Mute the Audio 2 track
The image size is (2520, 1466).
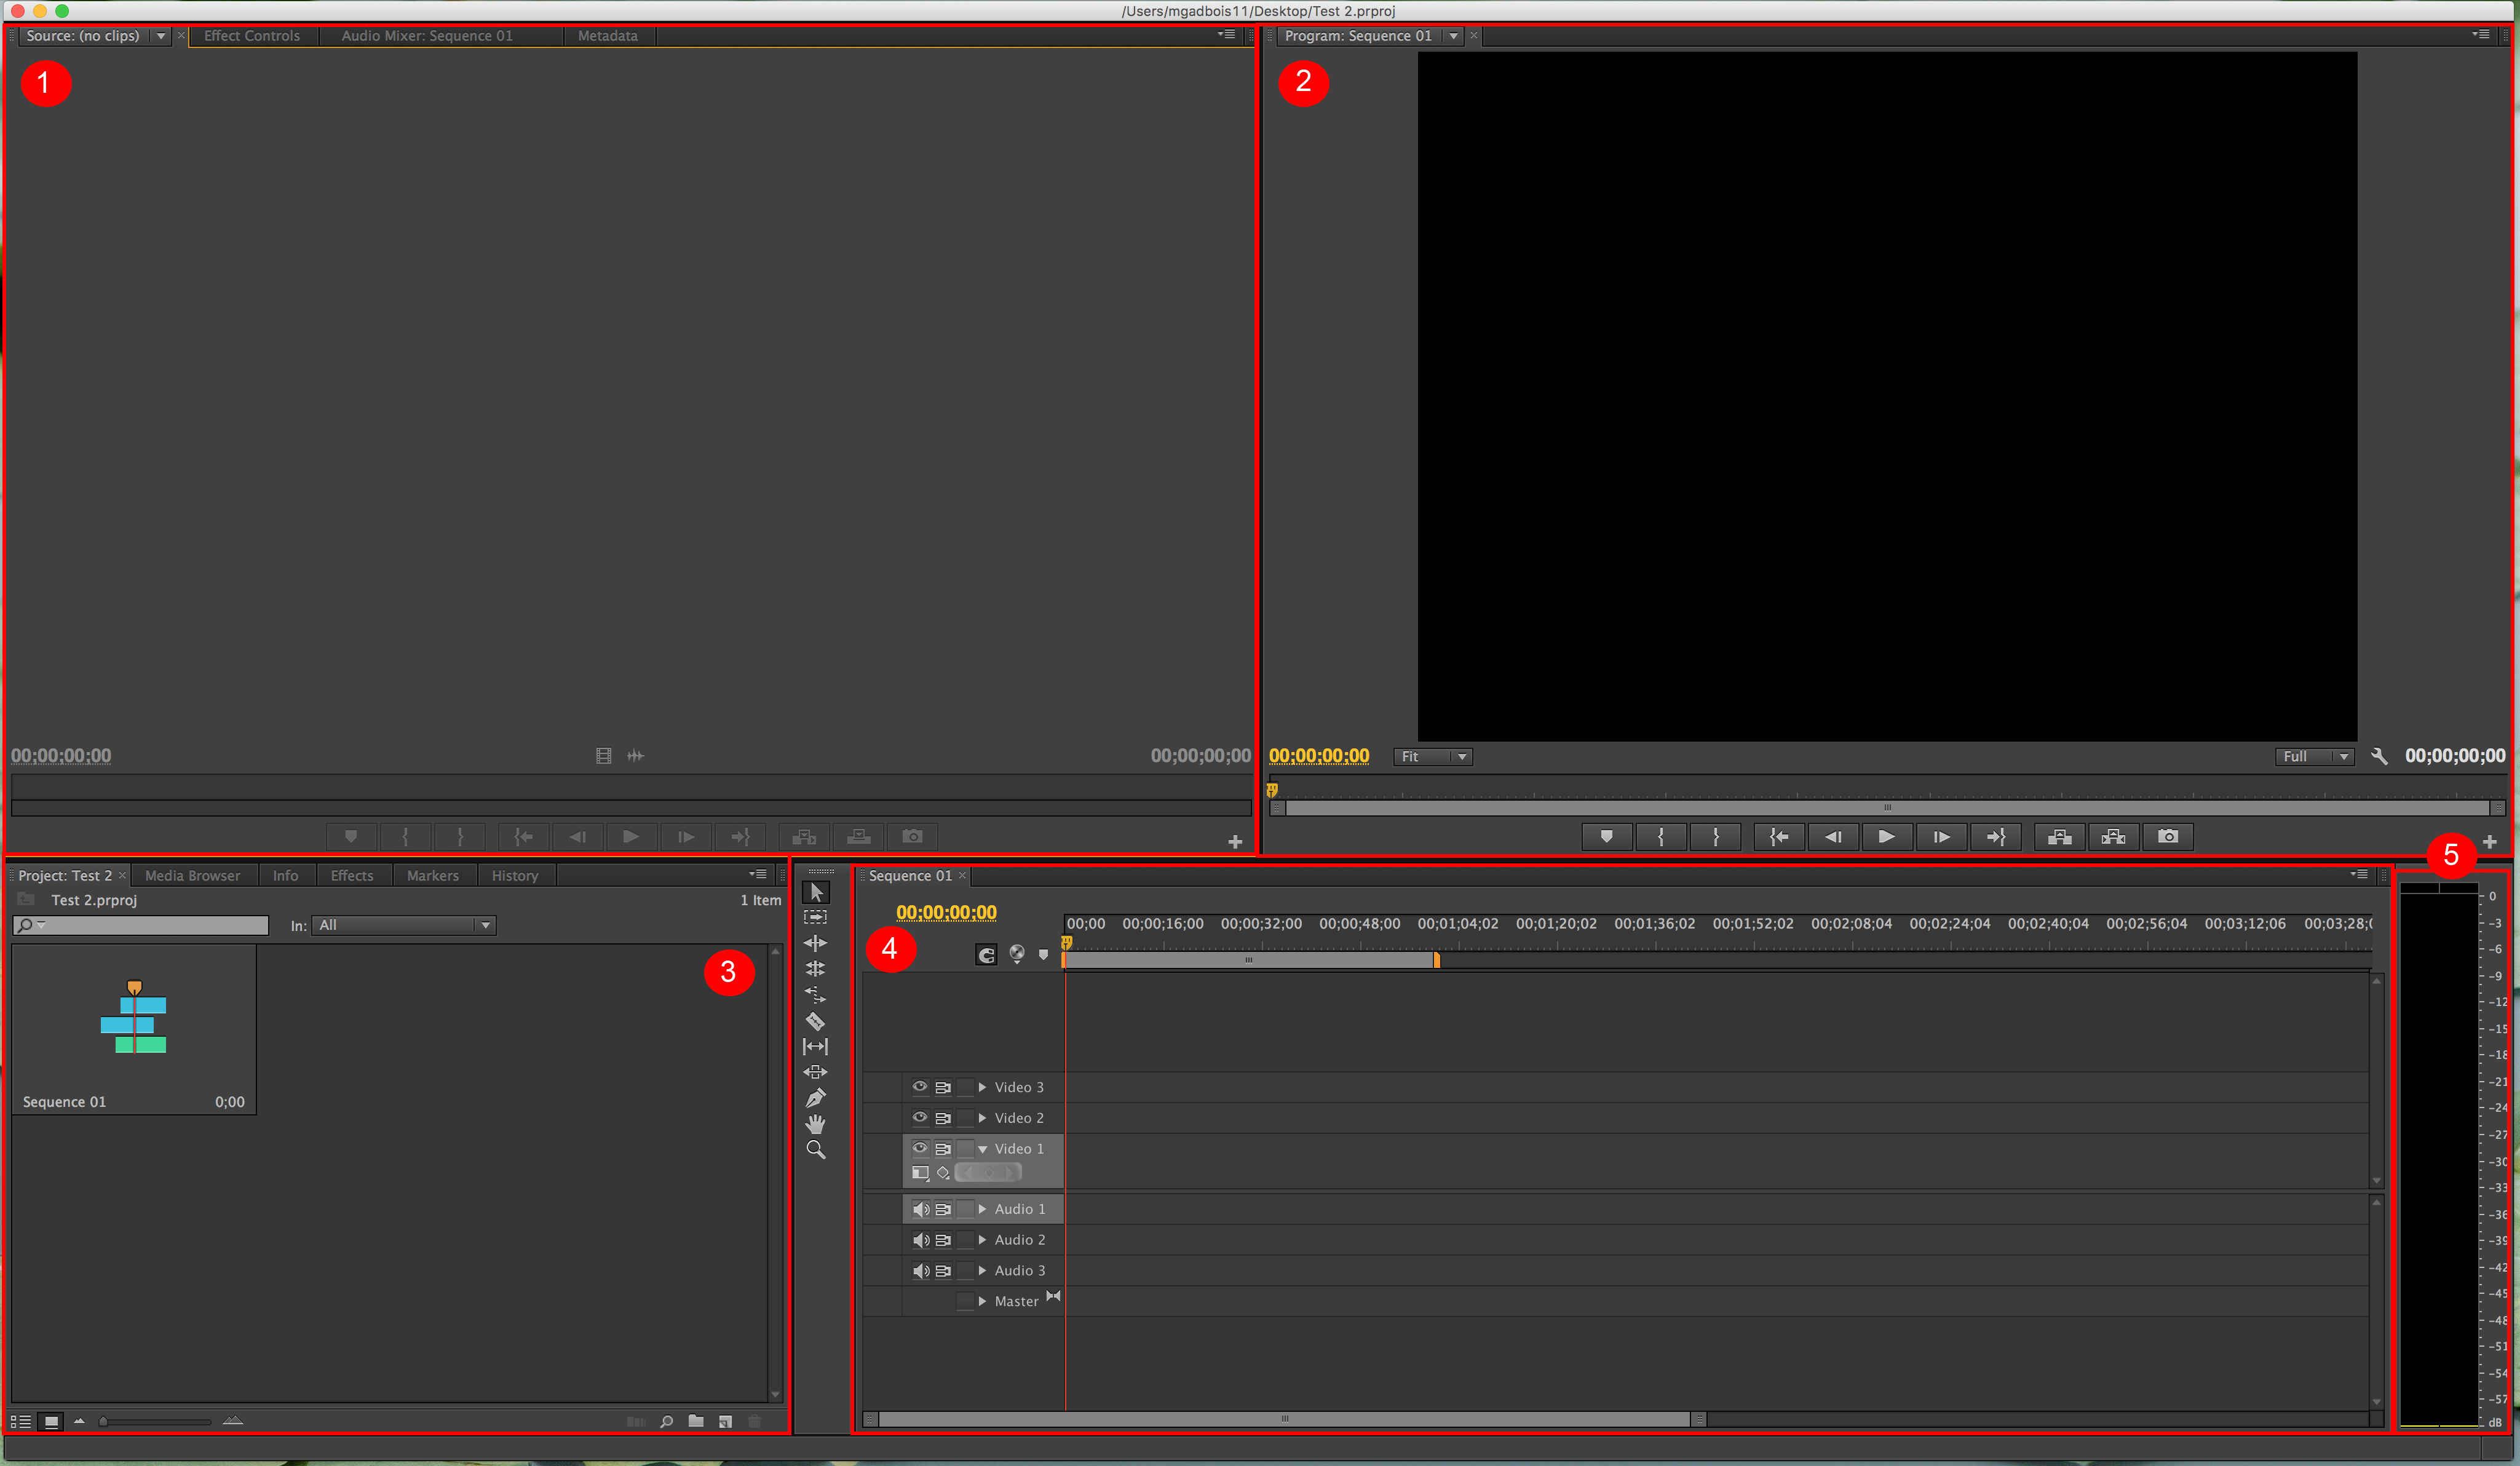920,1240
